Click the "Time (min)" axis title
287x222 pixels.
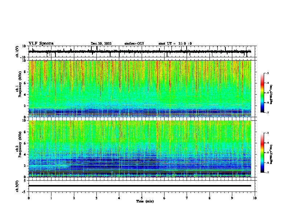tap(145, 201)
